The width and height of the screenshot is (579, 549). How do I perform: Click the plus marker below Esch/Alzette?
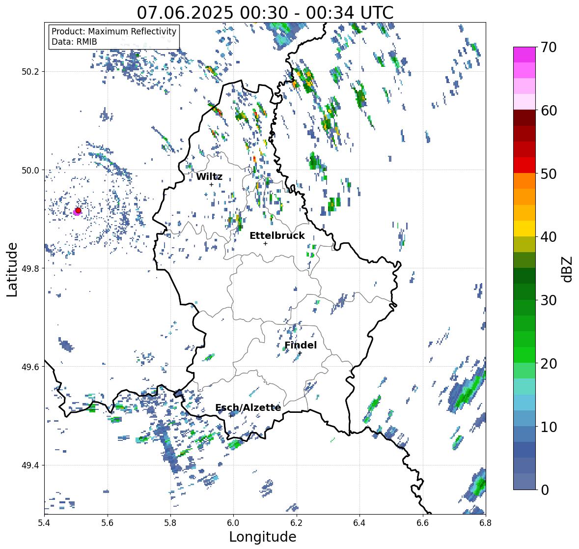pos(230,416)
